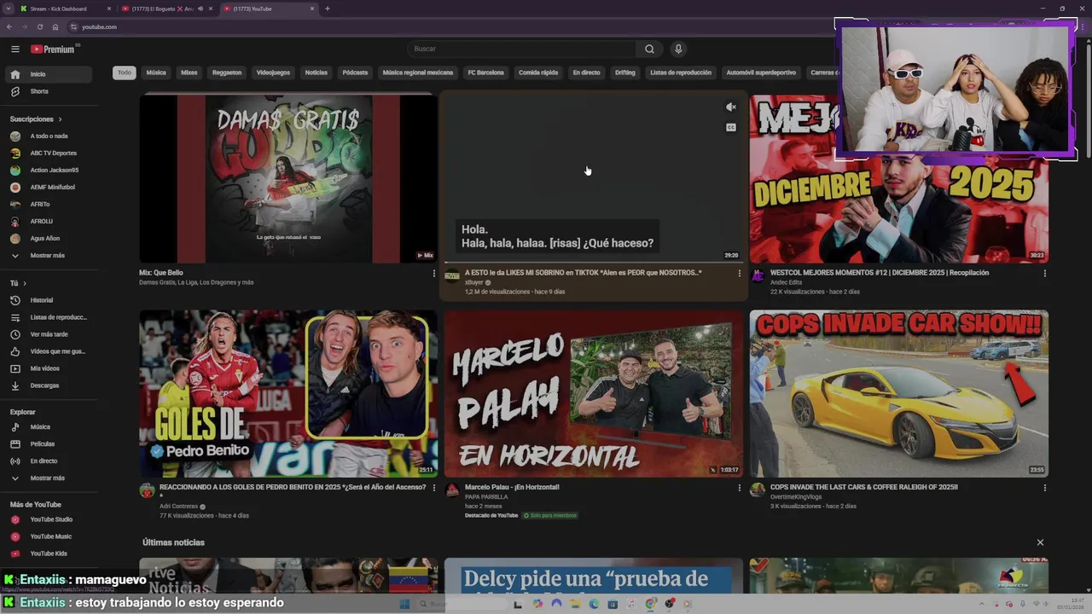Image resolution: width=1092 pixels, height=614 pixels.
Task: Open Adri Contreras channel link
Action: pyautogui.click(x=178, y=507)
